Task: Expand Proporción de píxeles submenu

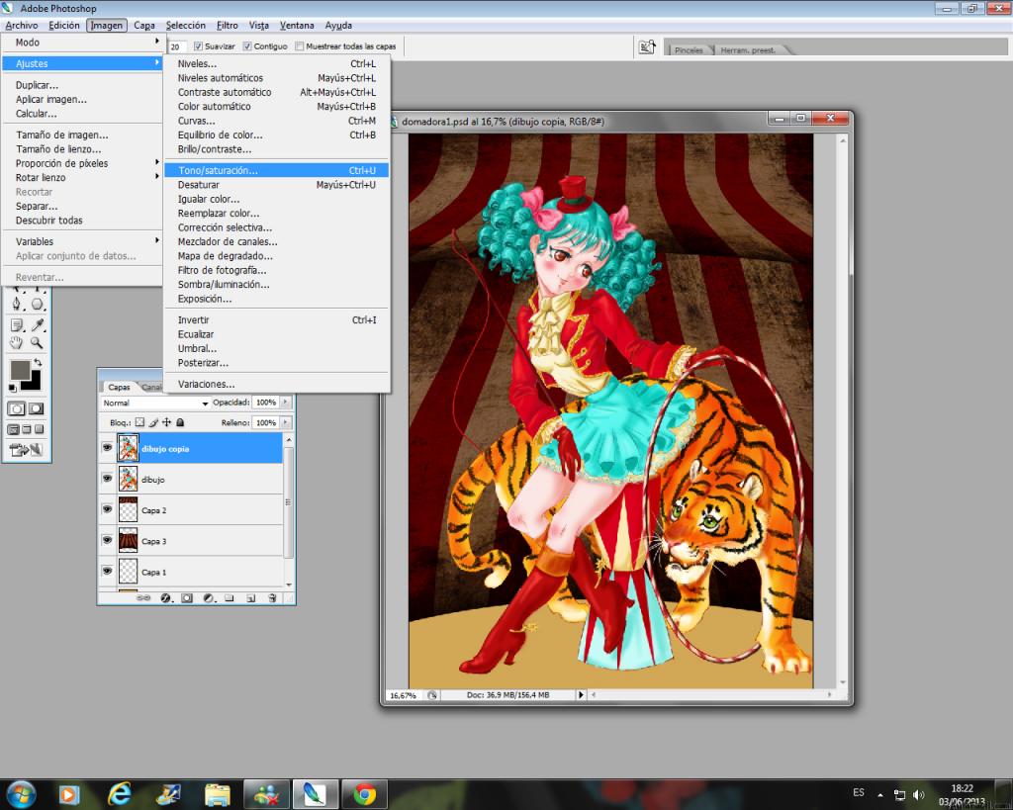Action: (x=82, y=163)
